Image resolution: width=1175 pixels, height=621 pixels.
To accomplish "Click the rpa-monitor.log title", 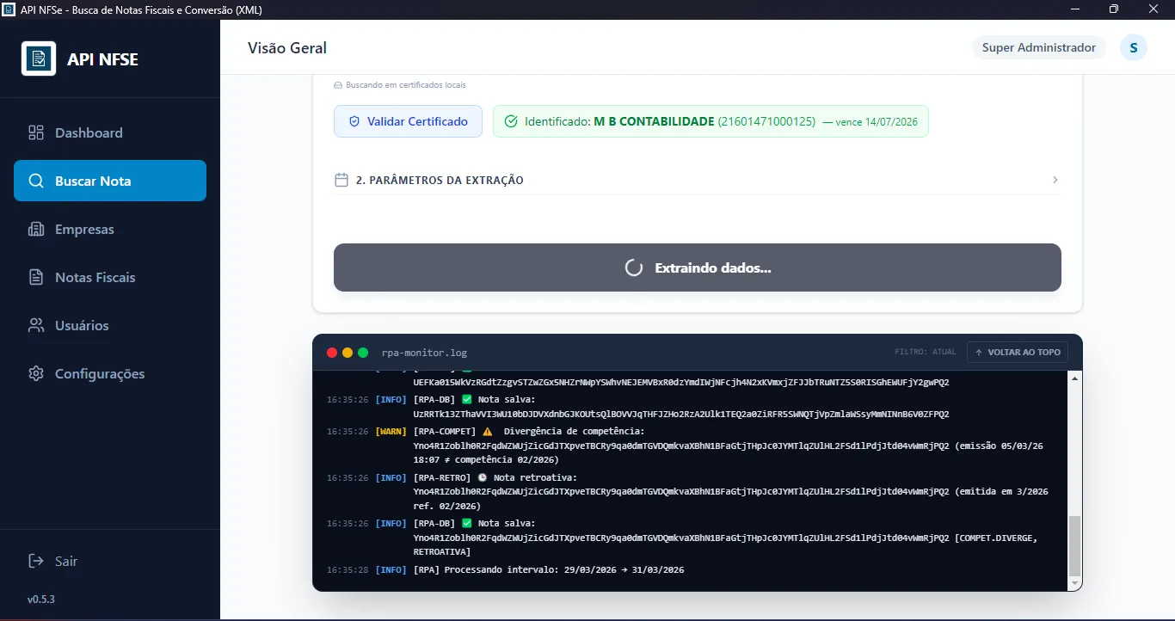I will [x=424, y=353].
